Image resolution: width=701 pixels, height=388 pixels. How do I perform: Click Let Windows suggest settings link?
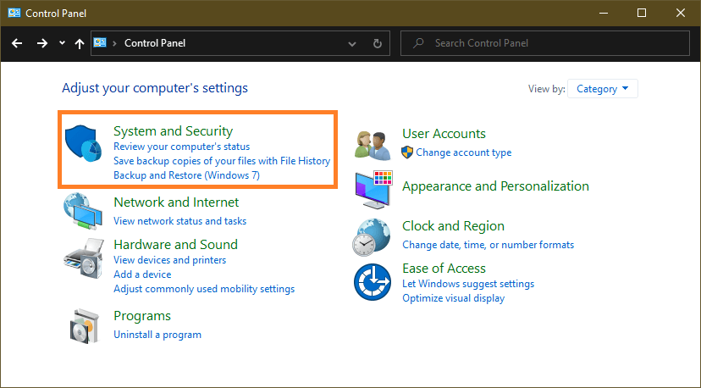pos(468,284)
